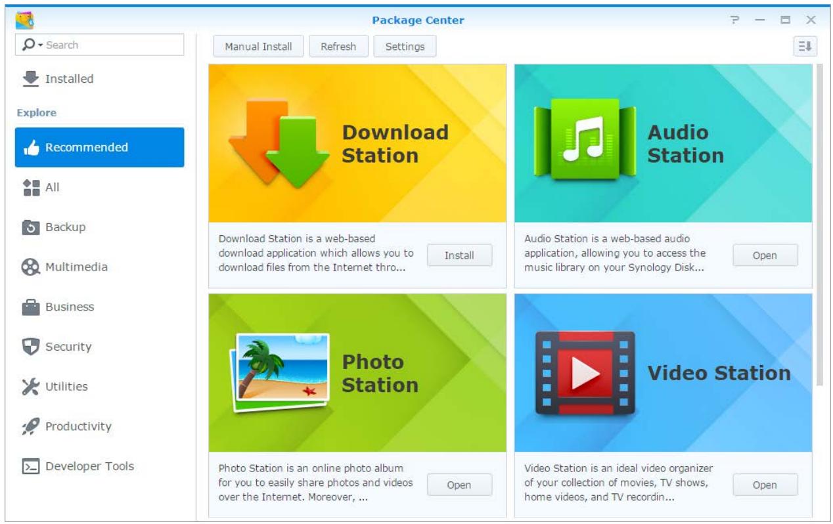Click the vertical scrollbar of the package list
This screenshot has width=833, height=524.
[819, 225]
